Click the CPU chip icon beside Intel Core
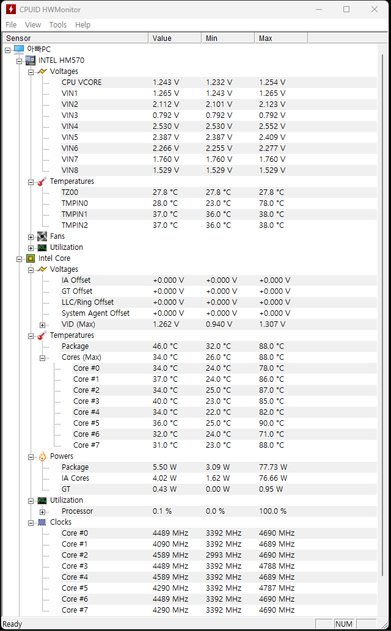Screen dimensions: 391x631 tap(30, 258)
